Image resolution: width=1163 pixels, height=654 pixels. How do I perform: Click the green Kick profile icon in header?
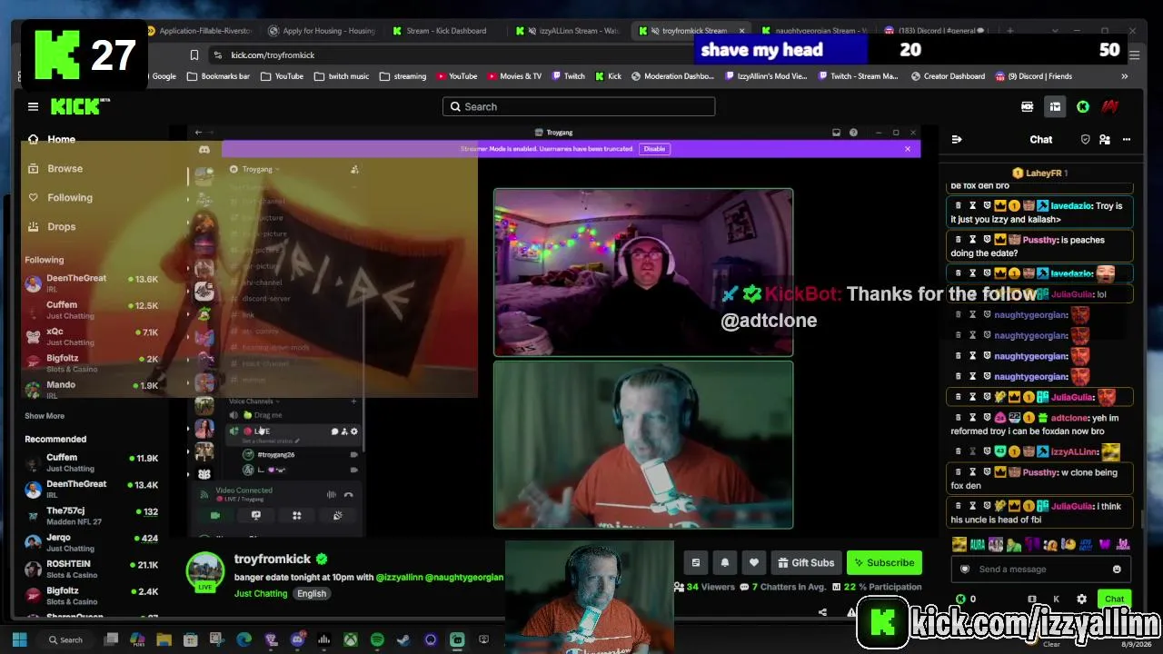pos(1083,107)
